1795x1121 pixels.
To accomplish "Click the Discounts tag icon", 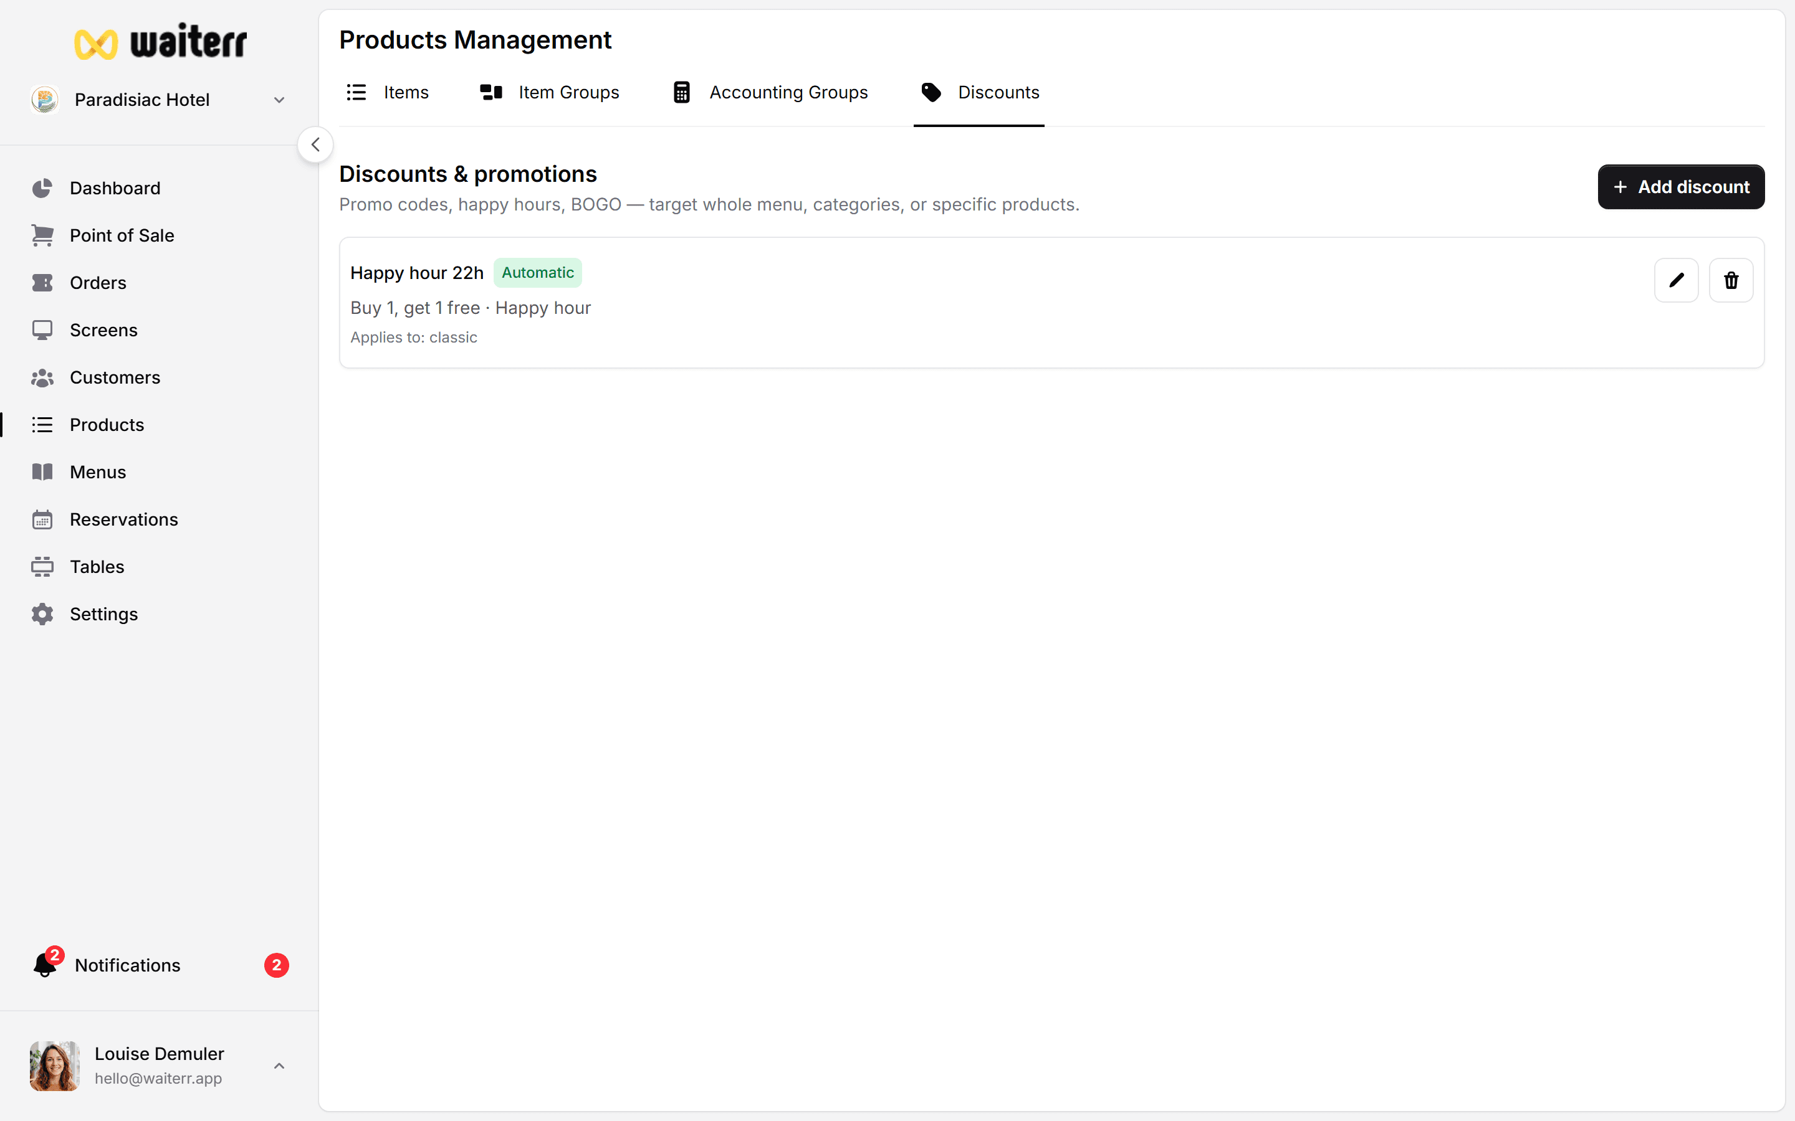I will coord(931,92).
